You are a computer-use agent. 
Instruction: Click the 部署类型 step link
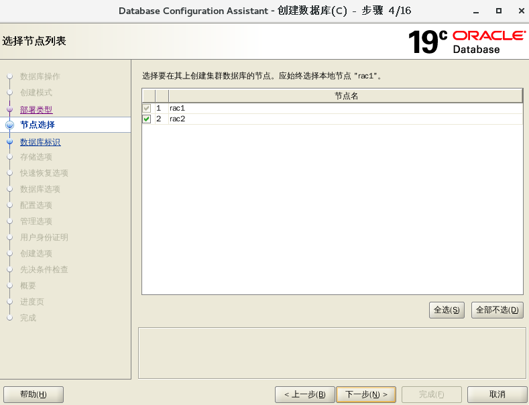click(x=36, y=109)
